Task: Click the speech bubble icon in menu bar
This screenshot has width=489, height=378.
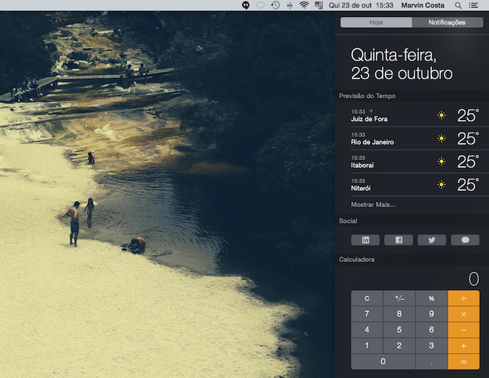Action: coord(259,5)
